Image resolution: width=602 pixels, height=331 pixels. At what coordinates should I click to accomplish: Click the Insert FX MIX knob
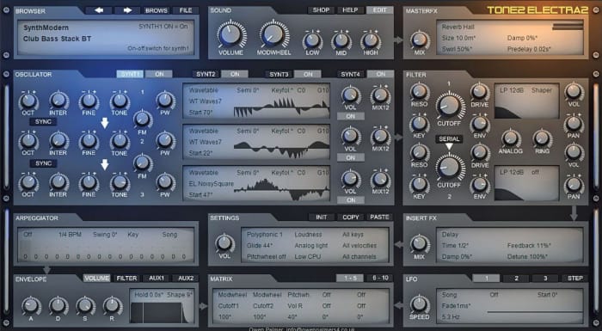pos(420,244)
